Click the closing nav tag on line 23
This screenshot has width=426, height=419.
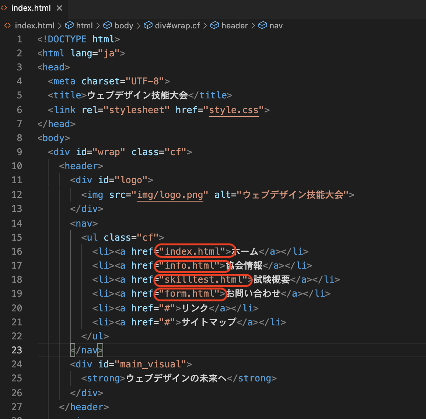pos(87,350)
